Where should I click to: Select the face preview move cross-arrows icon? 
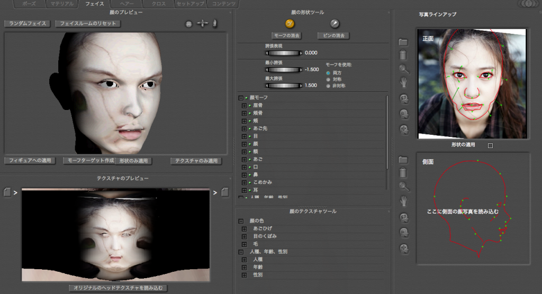pos(203,23)
